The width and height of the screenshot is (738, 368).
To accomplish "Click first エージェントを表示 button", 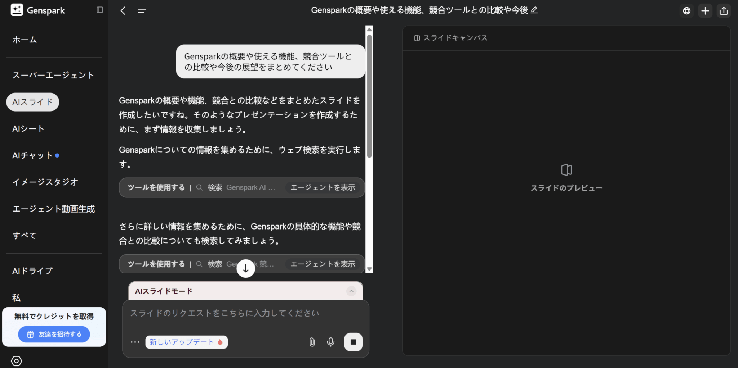I will pyautogui.click(x=323, y=187).
